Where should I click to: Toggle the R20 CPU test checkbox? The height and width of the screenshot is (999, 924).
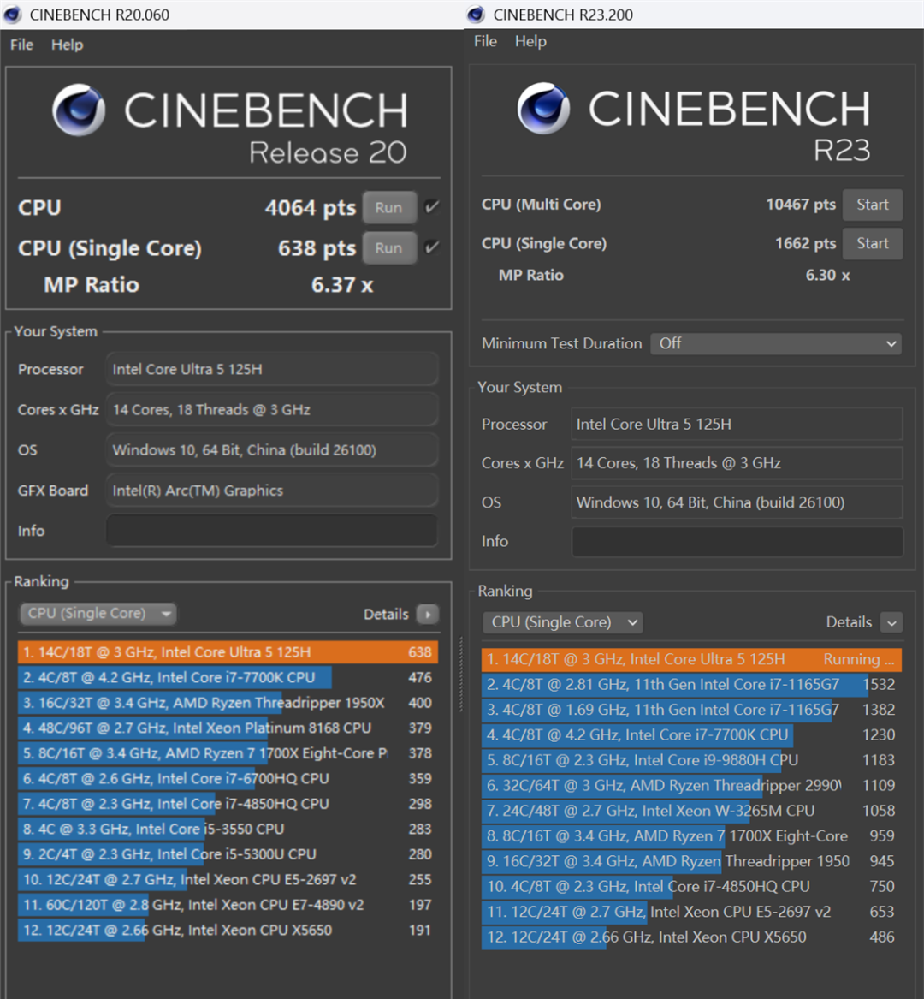432,207
